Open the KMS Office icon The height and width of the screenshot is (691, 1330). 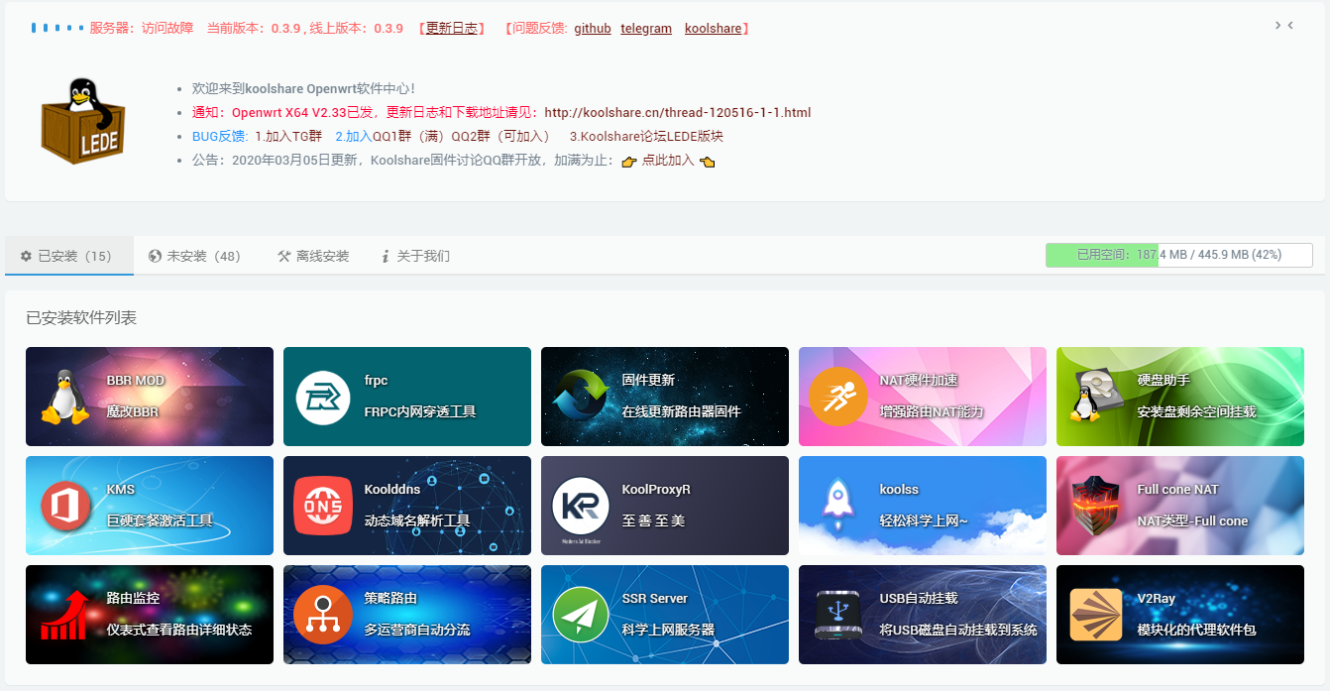pos(65,506)
